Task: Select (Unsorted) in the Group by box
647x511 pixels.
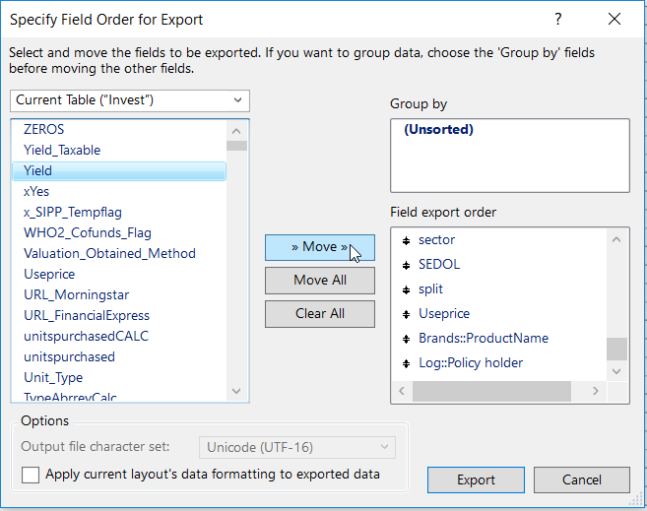Action: pyautogui.click(x=438, y=130)
